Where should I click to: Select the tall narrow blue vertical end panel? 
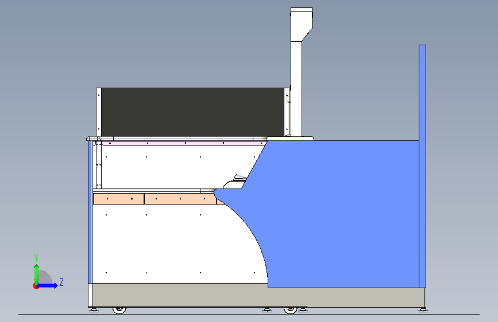422,166
